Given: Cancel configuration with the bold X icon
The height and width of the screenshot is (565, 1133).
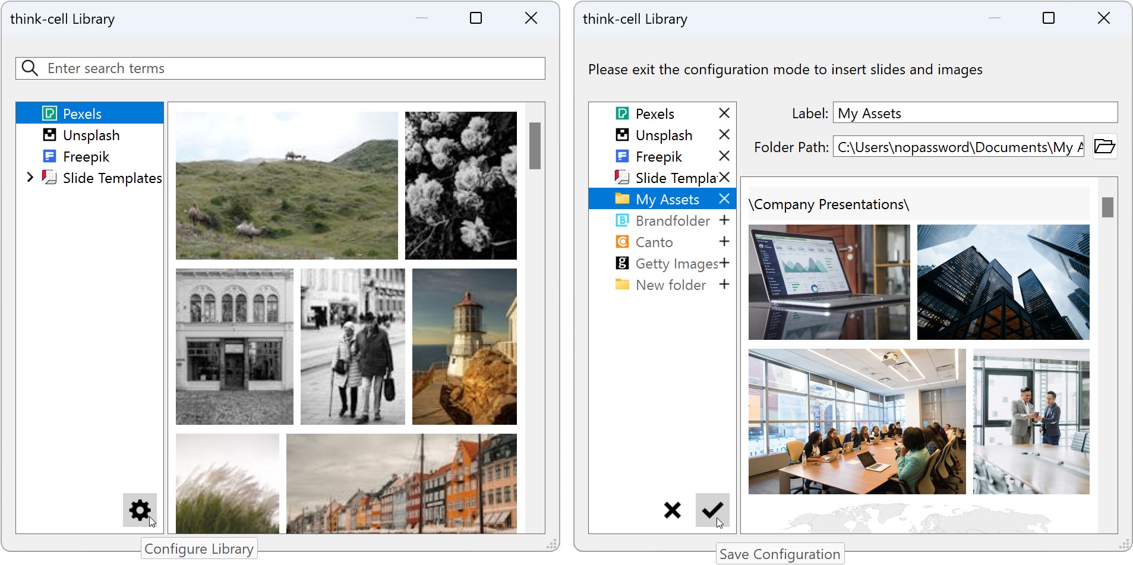Looking at the screenshot, I should point(672,510).
